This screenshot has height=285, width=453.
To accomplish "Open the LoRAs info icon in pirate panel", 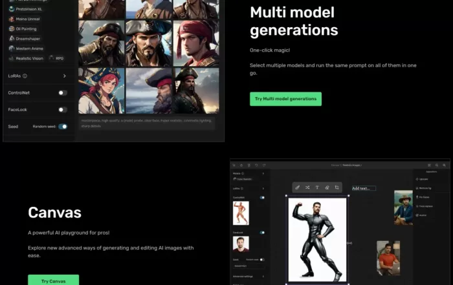I will (x=25, y=76).
